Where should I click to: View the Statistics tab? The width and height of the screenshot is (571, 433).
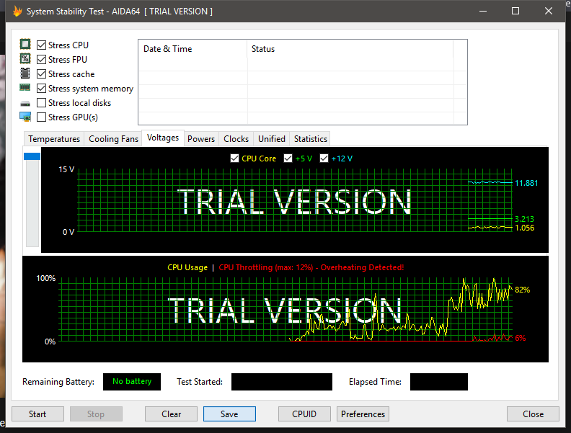(x=310, y=139)
